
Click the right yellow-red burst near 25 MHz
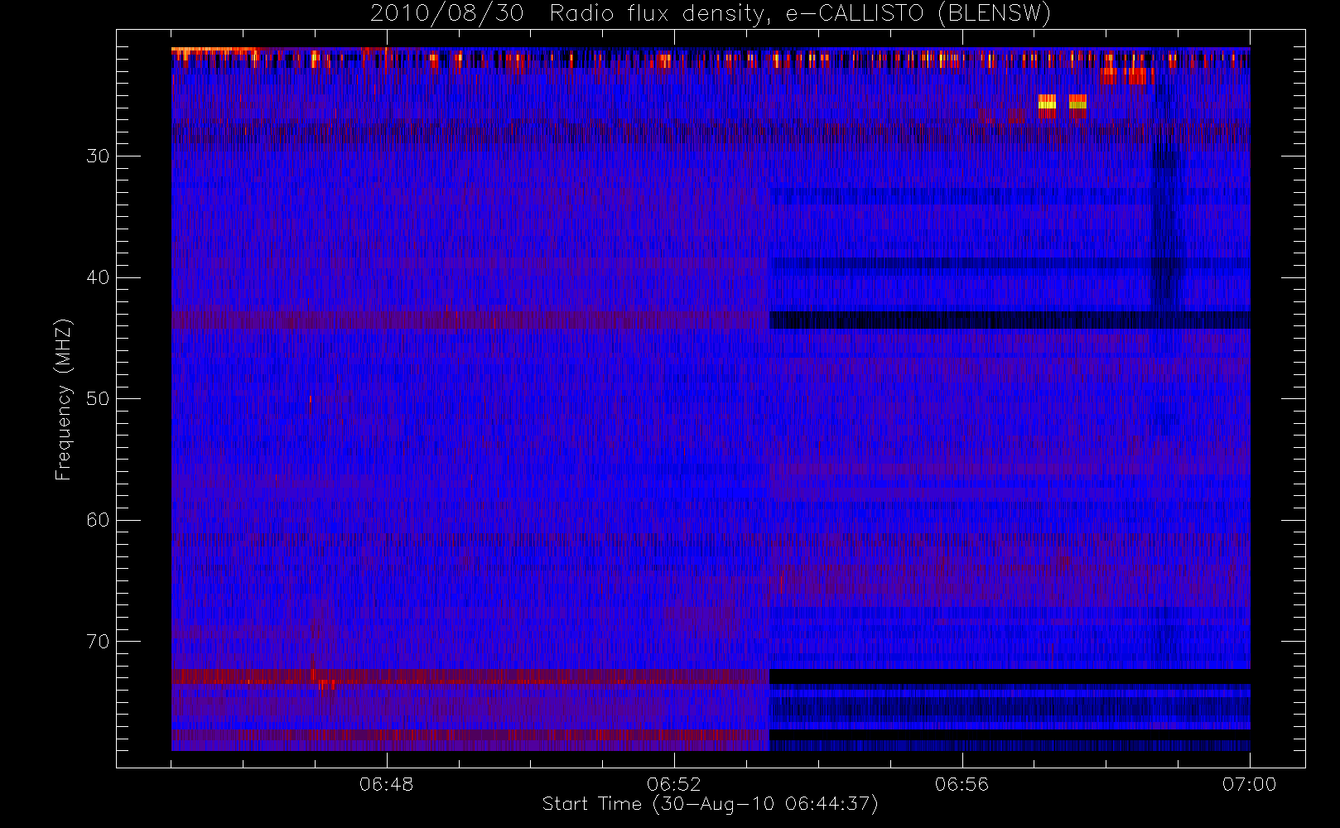point(1077,104)
